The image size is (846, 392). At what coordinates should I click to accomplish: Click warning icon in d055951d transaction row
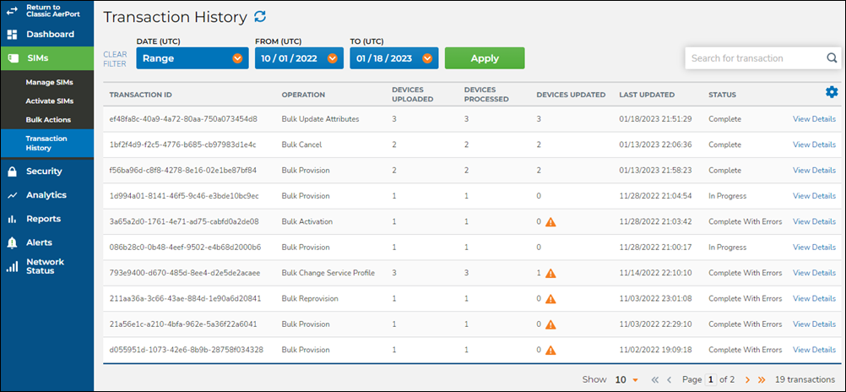550,350
